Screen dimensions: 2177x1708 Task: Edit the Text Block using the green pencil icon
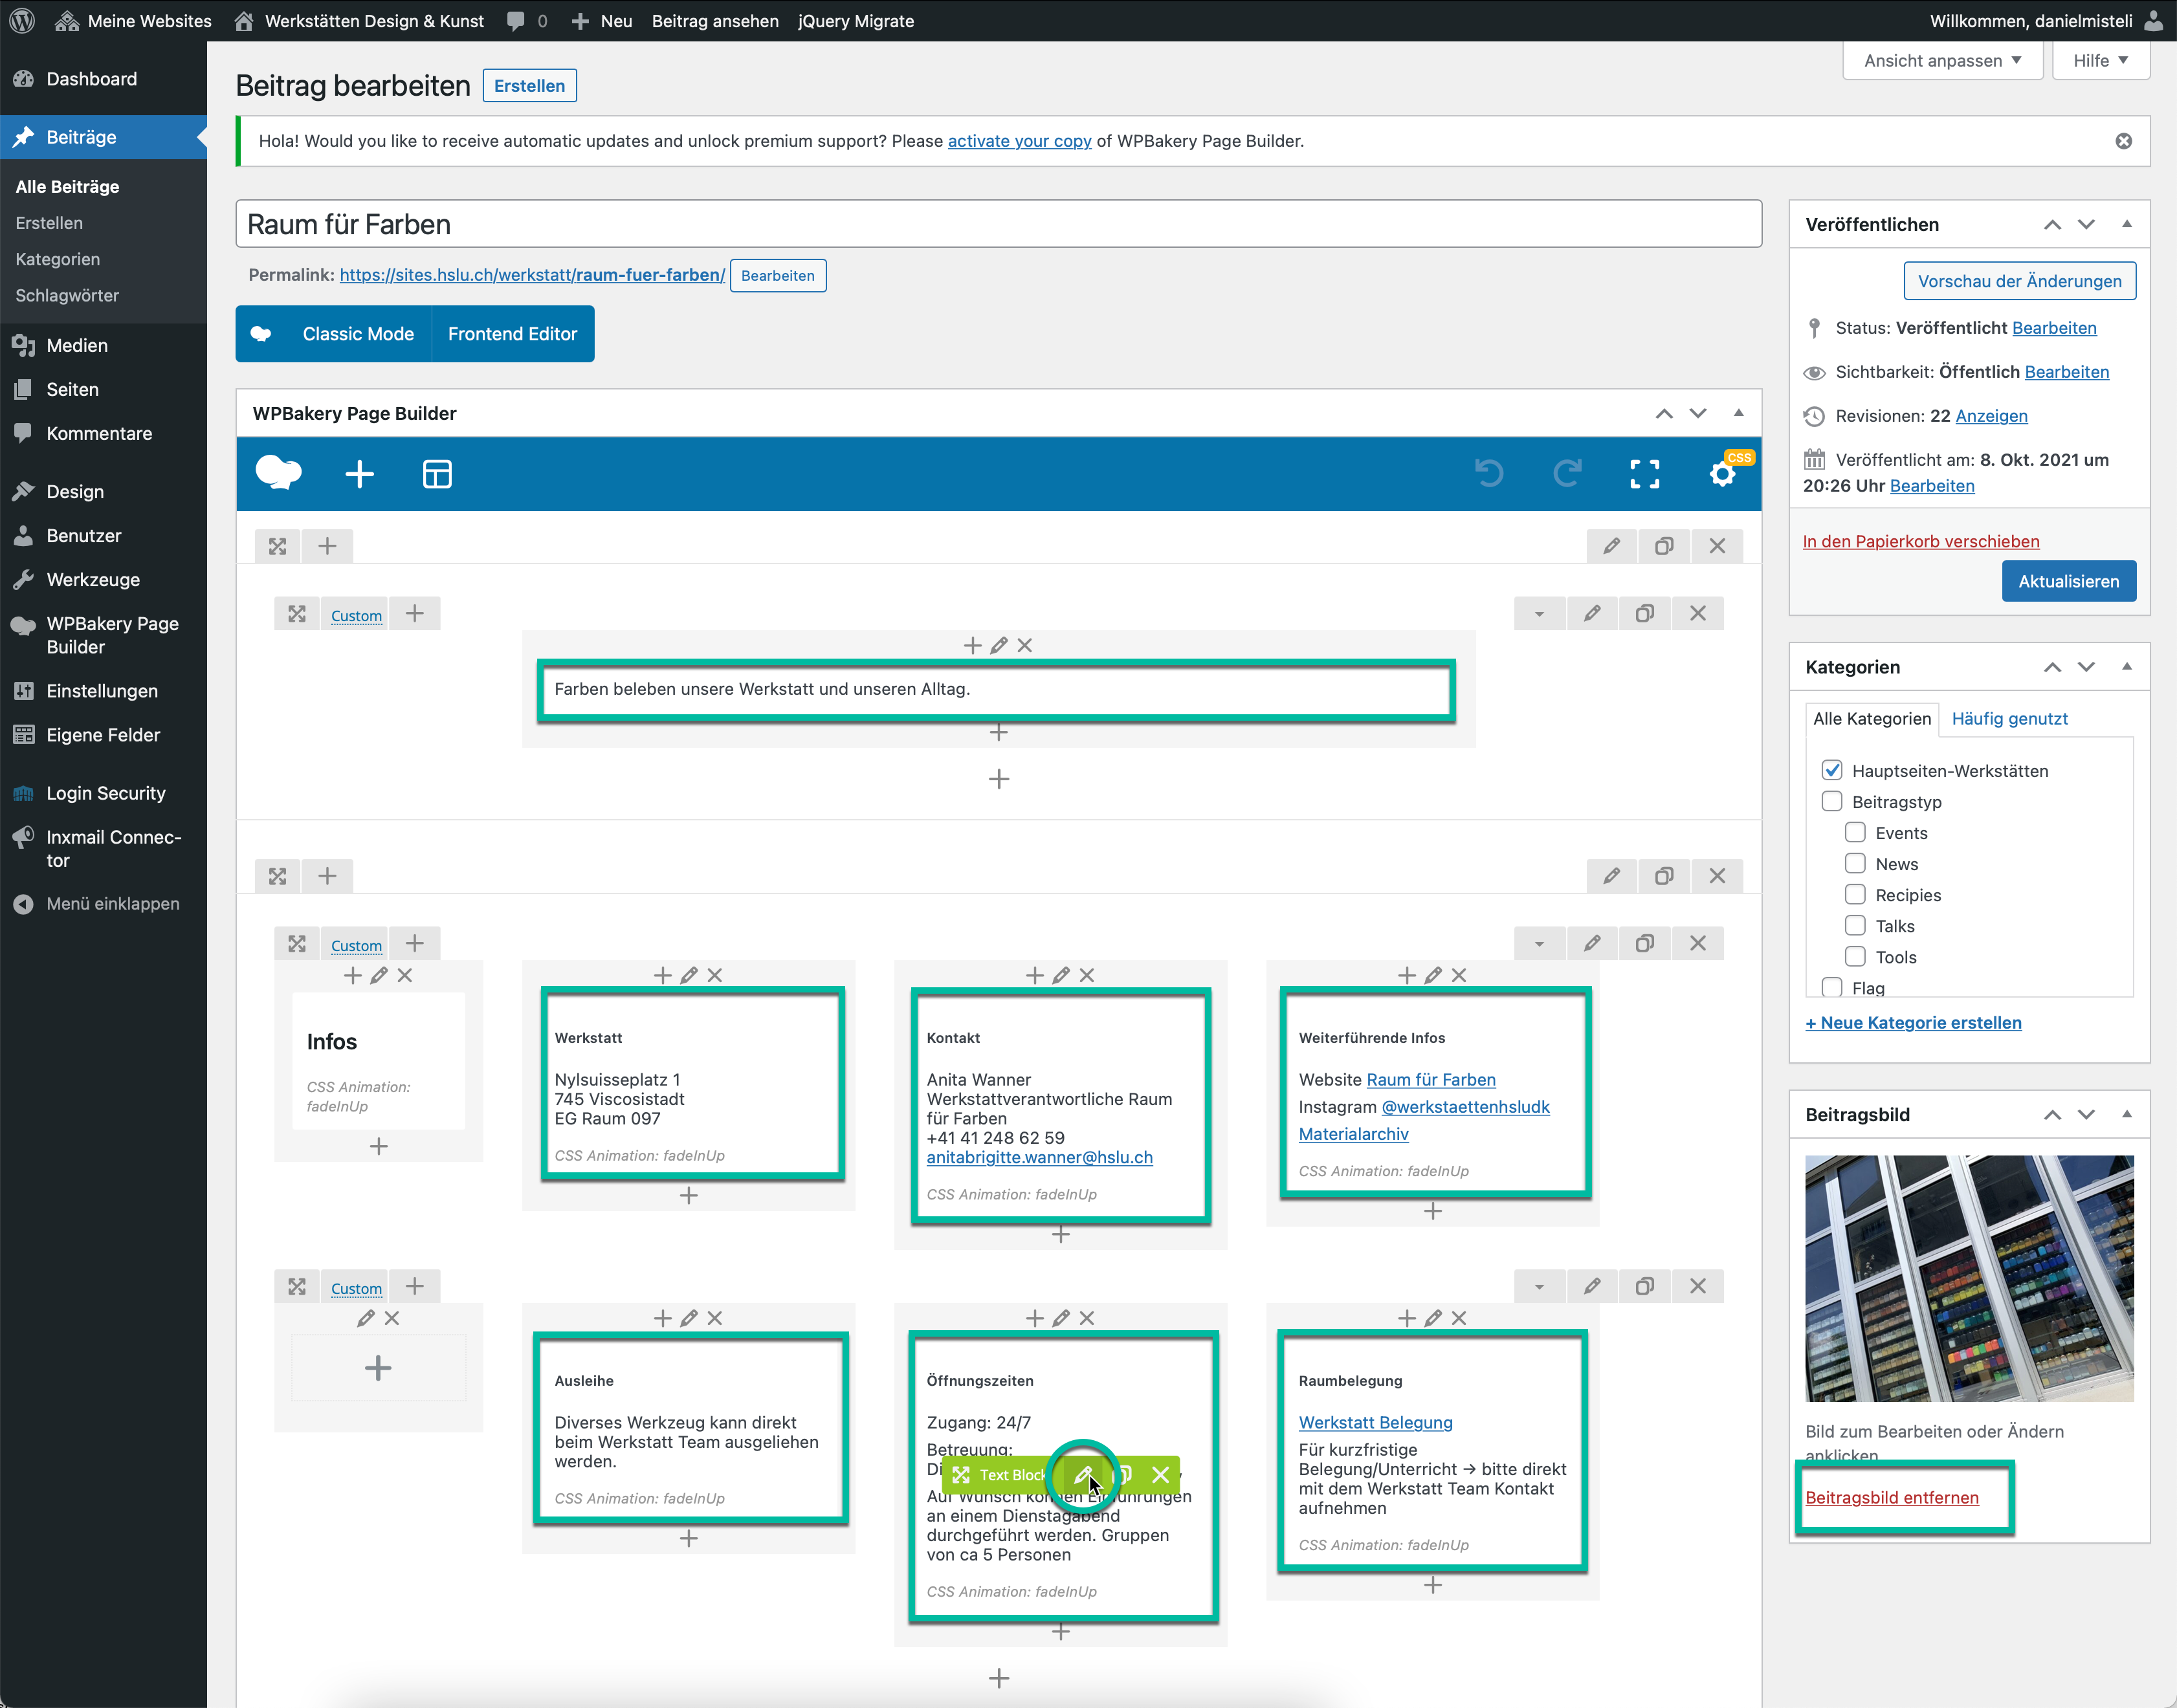1083,1474
